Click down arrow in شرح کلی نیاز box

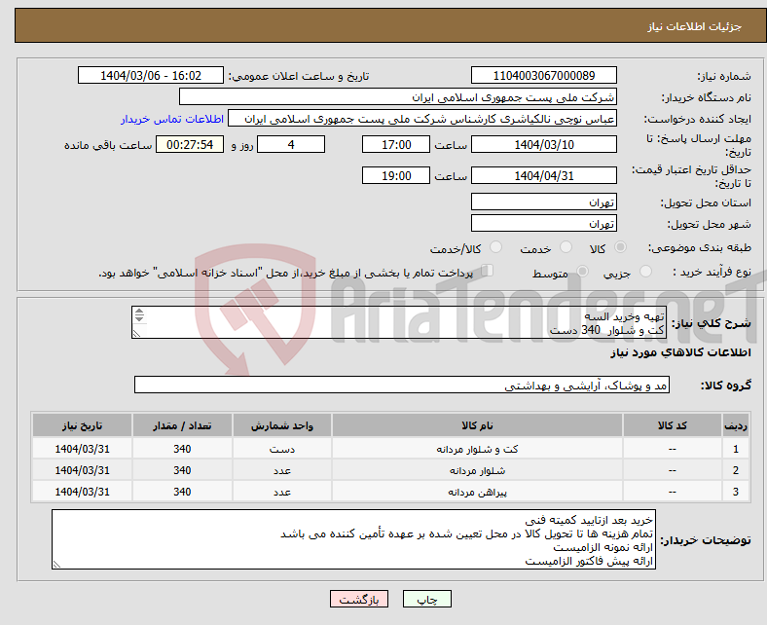tap(139, 318)
